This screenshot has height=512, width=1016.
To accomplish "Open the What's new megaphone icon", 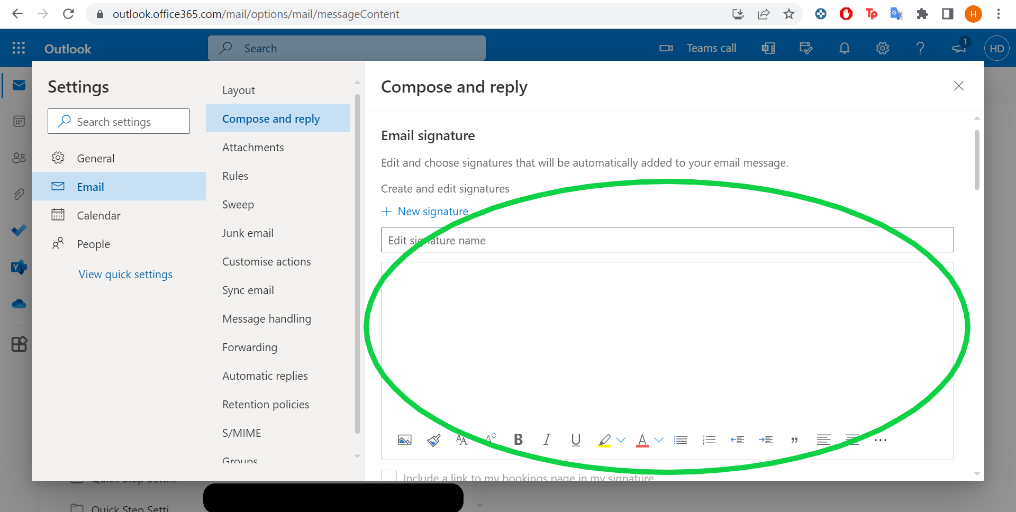I will click(959, 48).
